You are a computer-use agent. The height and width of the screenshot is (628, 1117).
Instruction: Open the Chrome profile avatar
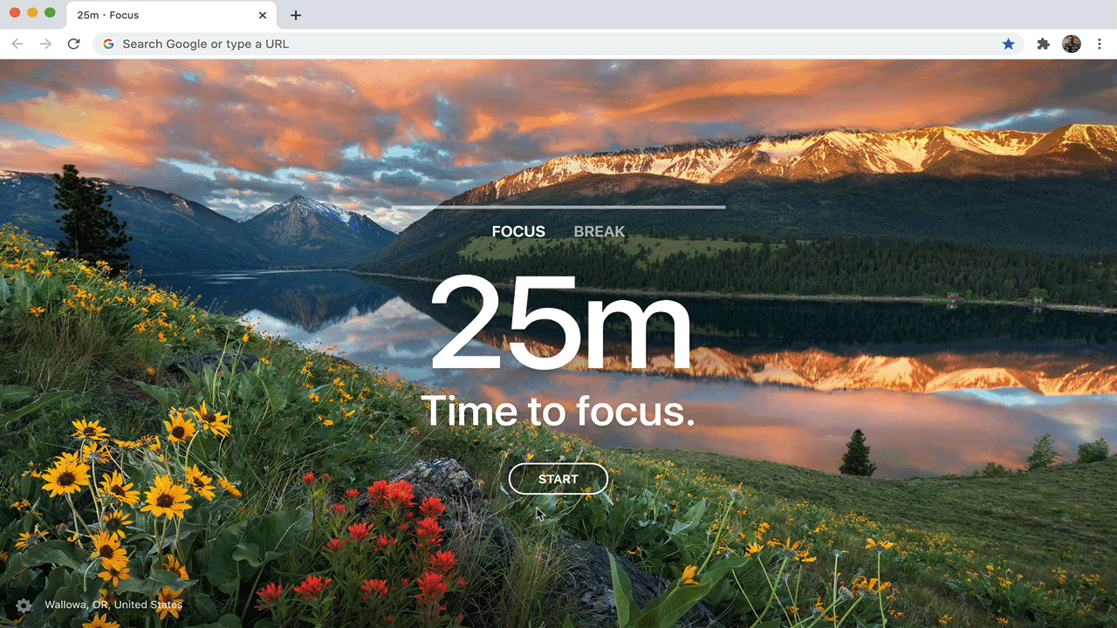click(1072, 44)
